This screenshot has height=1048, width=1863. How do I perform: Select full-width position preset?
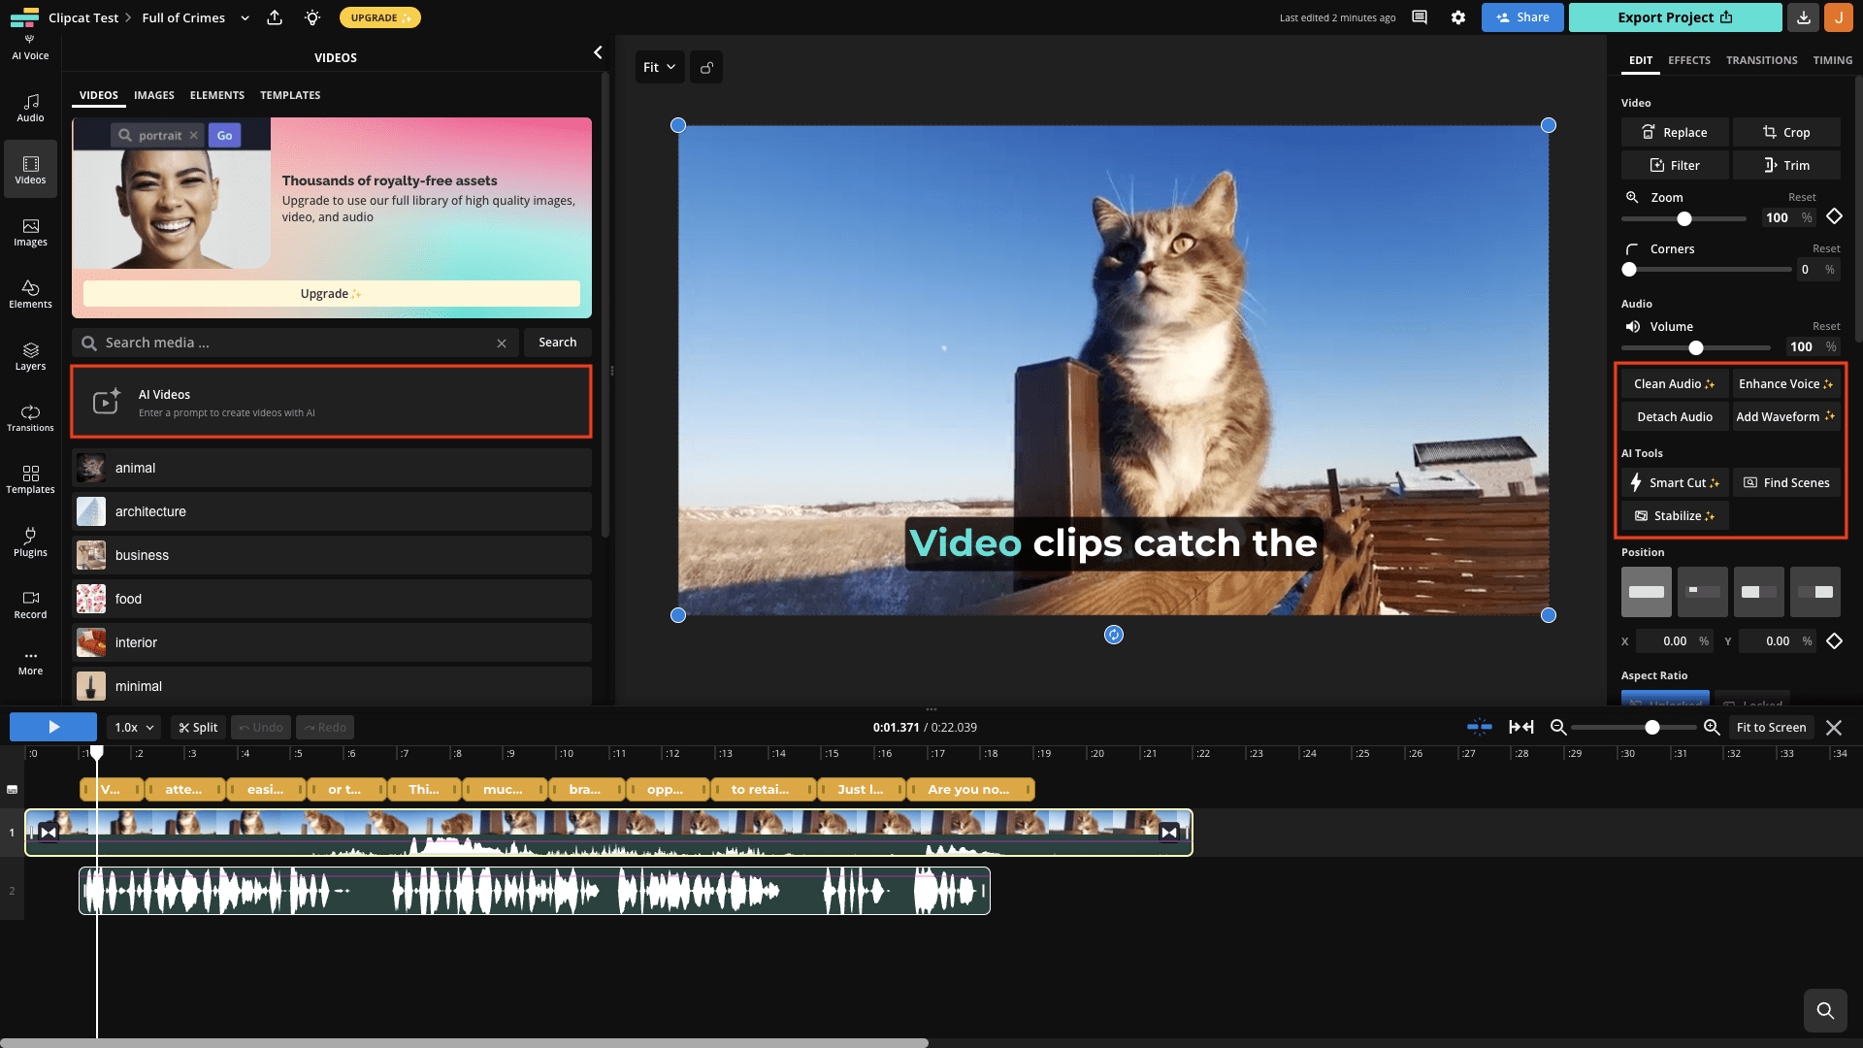(x=1646, y=592)
